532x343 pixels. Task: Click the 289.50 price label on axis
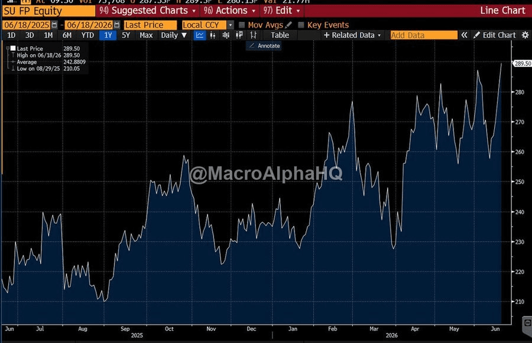pyautogui.click(x=522, y=63)
